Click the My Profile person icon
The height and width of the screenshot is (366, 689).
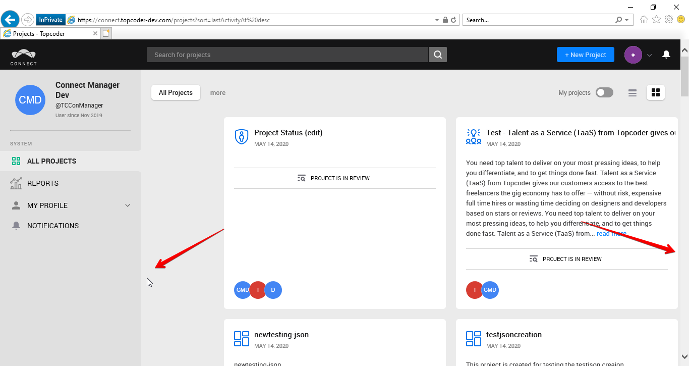click(16, 205)
